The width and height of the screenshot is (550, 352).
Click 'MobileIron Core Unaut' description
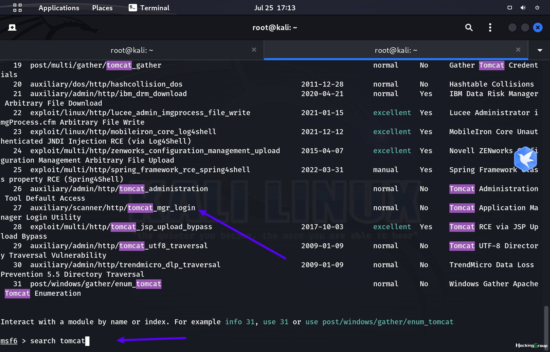[x=494, y=132]
